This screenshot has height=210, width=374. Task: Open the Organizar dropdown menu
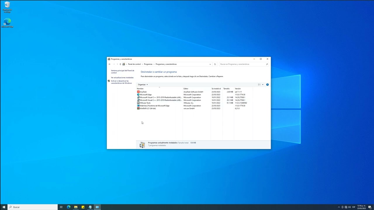coord(143,85)
